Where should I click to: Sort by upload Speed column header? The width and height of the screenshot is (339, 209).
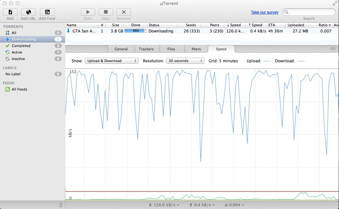click(x=256, y=25)
